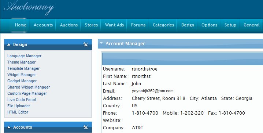Open the Home menu
Viewport: 263px width, 133px height.
tap(21, 25)
